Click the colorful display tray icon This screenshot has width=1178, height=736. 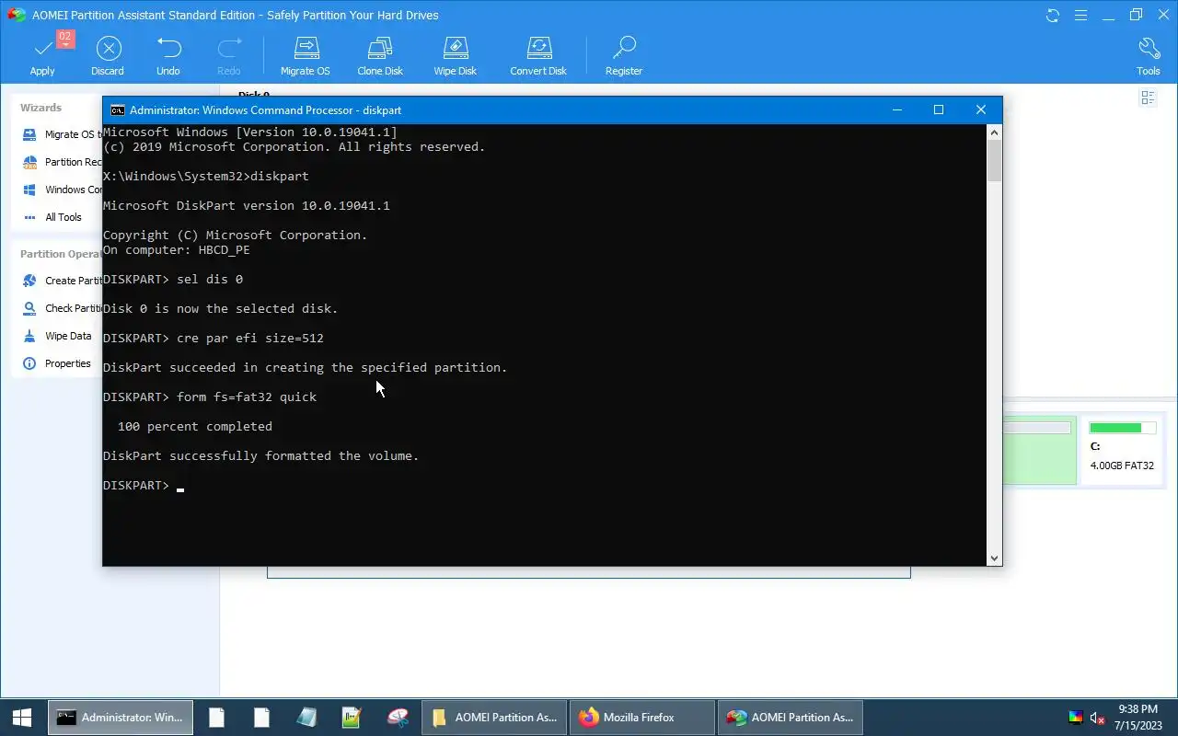(1075, 718)
